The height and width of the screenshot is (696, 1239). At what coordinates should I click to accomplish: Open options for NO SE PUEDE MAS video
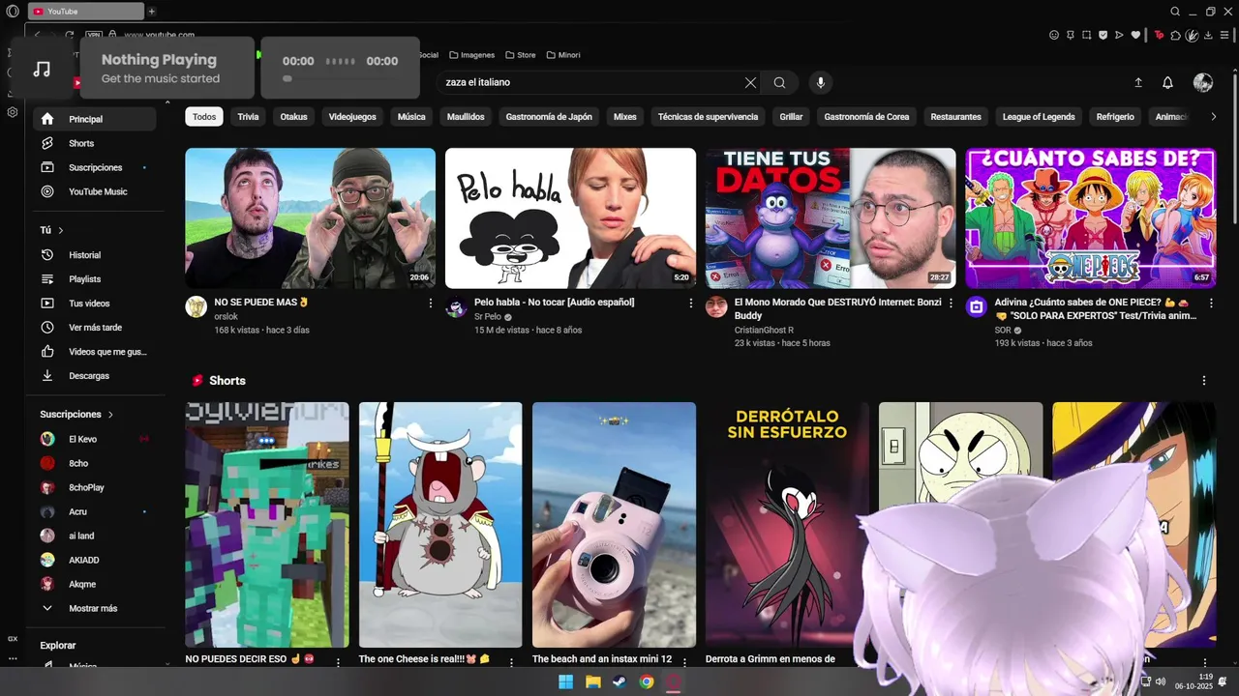431,303
